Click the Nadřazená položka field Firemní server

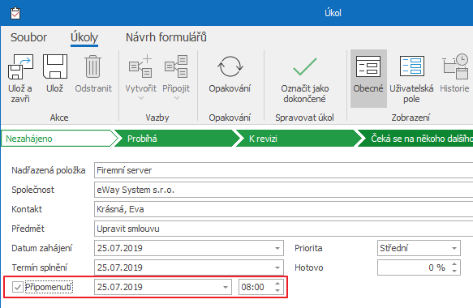point(284,170)
